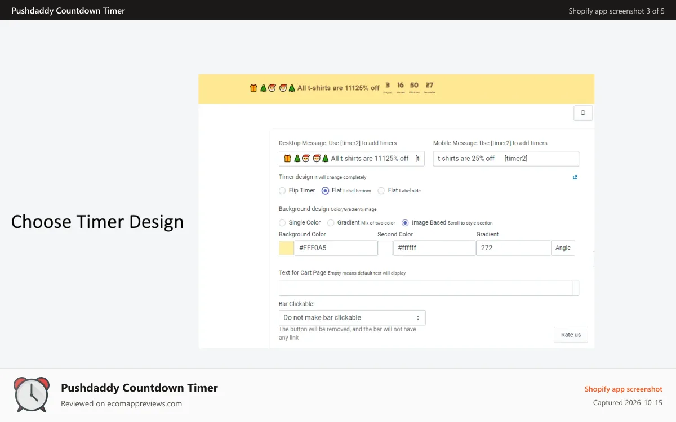The height and width of the screenshot is (422, 676).
Task: Click the orange 'Shopify app screenshot' label
Action: pyautogui.click(x=624, y=389)
